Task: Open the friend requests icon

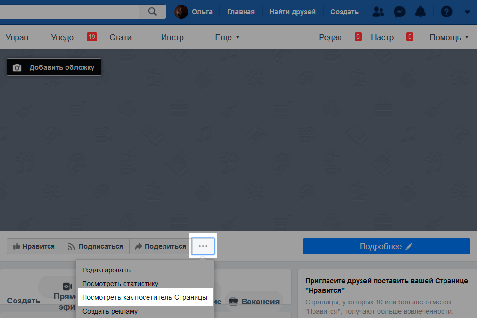Action: click(x=378, y=12)
